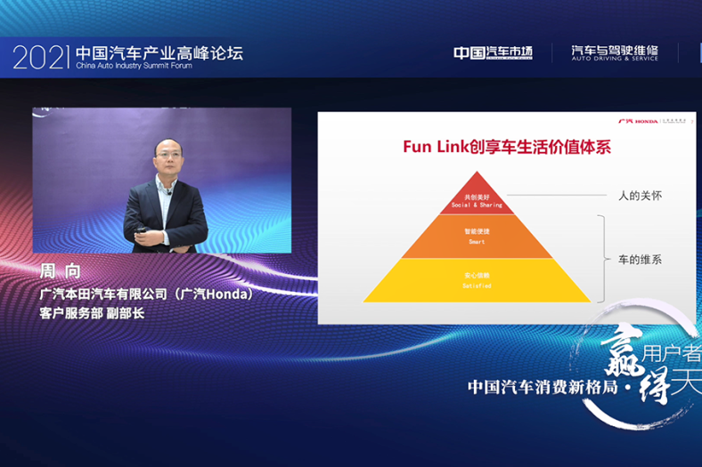Click the company line 广汽本田汽车有限公司
The width and height of the screenshot is (702, 467).
point(146,294)
